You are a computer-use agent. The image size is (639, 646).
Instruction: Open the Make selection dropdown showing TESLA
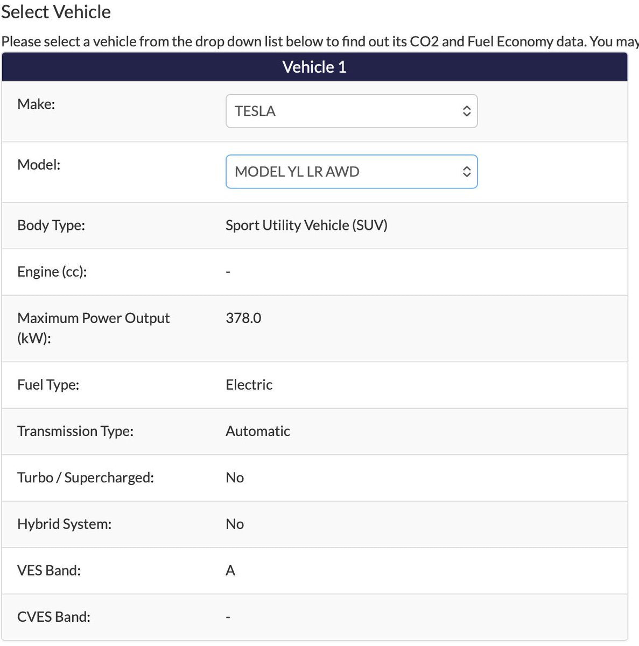tap(352, 111)
